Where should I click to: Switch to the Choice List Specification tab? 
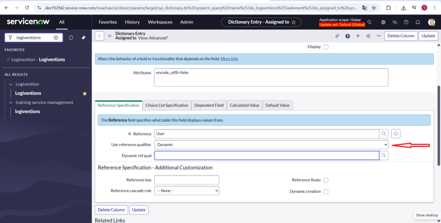[x=167, y=105]
